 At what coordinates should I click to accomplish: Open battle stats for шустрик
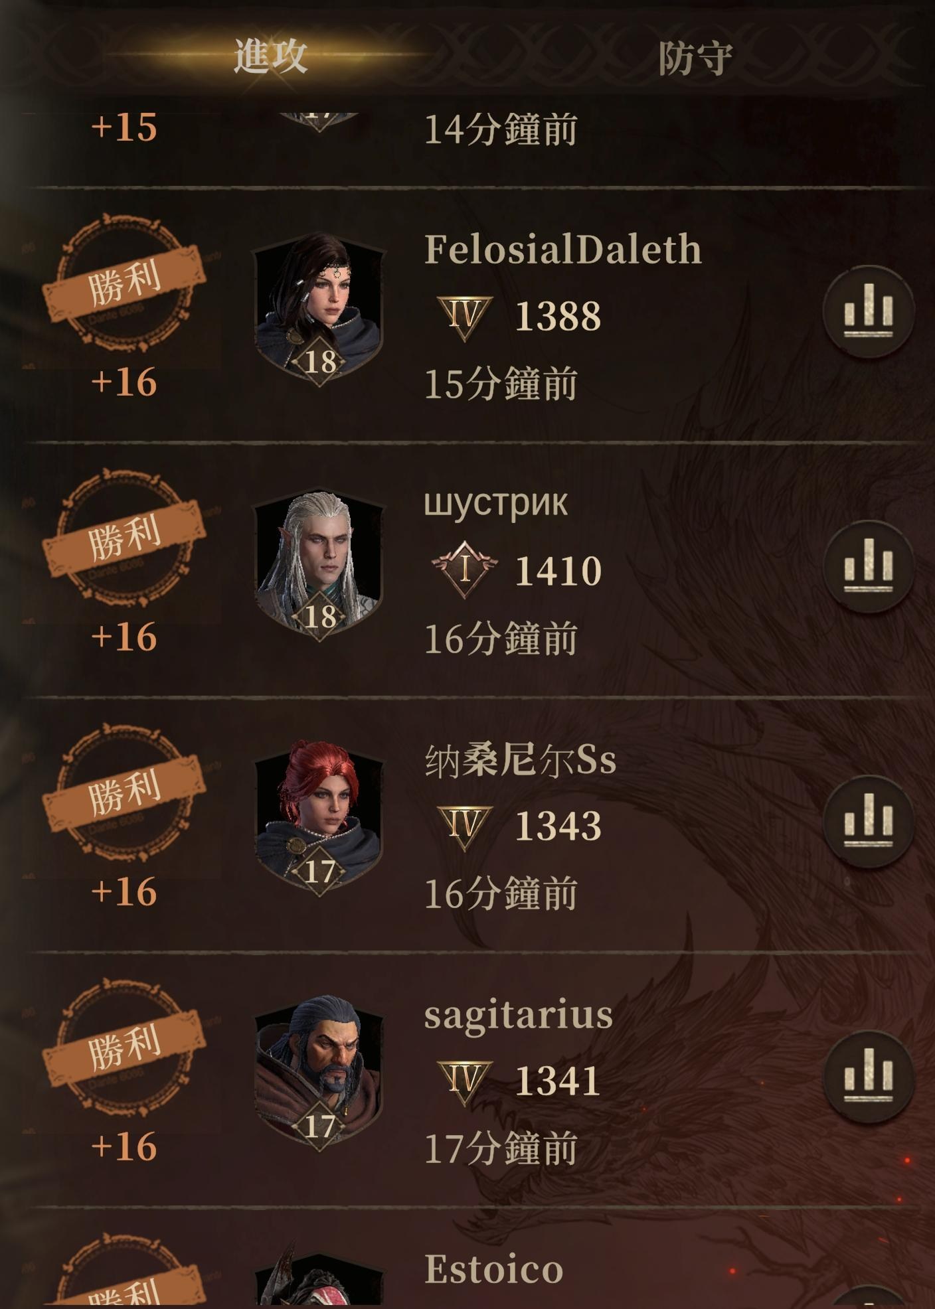[x=869, y=566]
